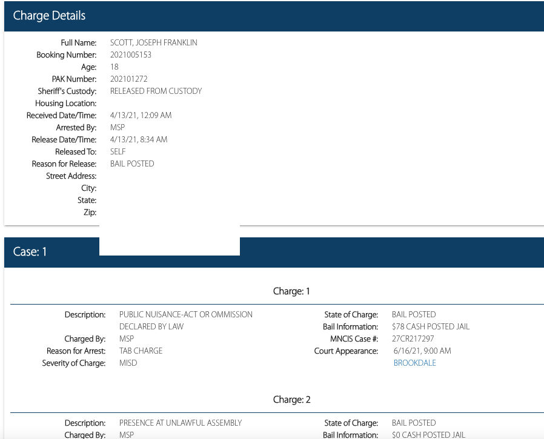Click the Received Date/Time value
This screenshot has height=439, width=544.
point(141,115)
